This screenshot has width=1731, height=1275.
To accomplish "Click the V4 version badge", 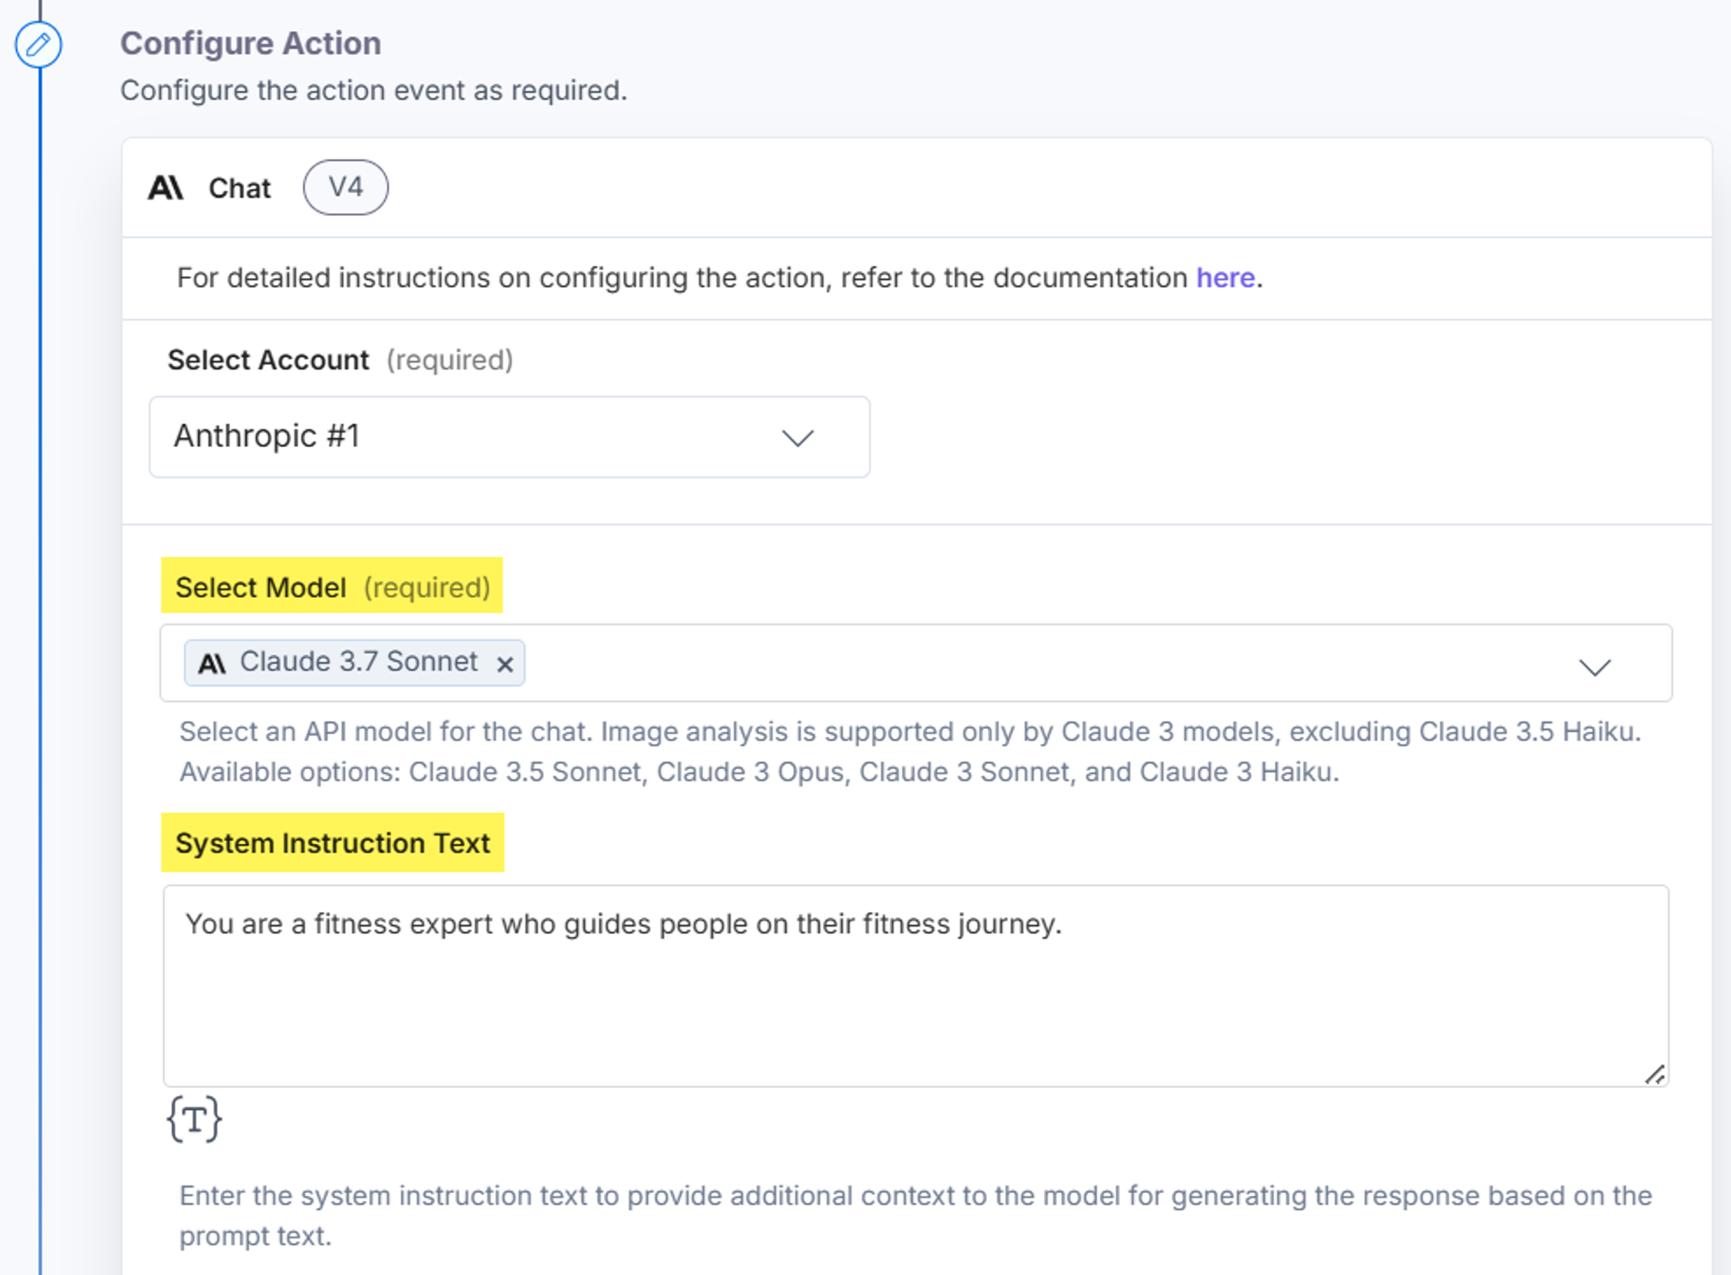I will click(x=346, y=187).
